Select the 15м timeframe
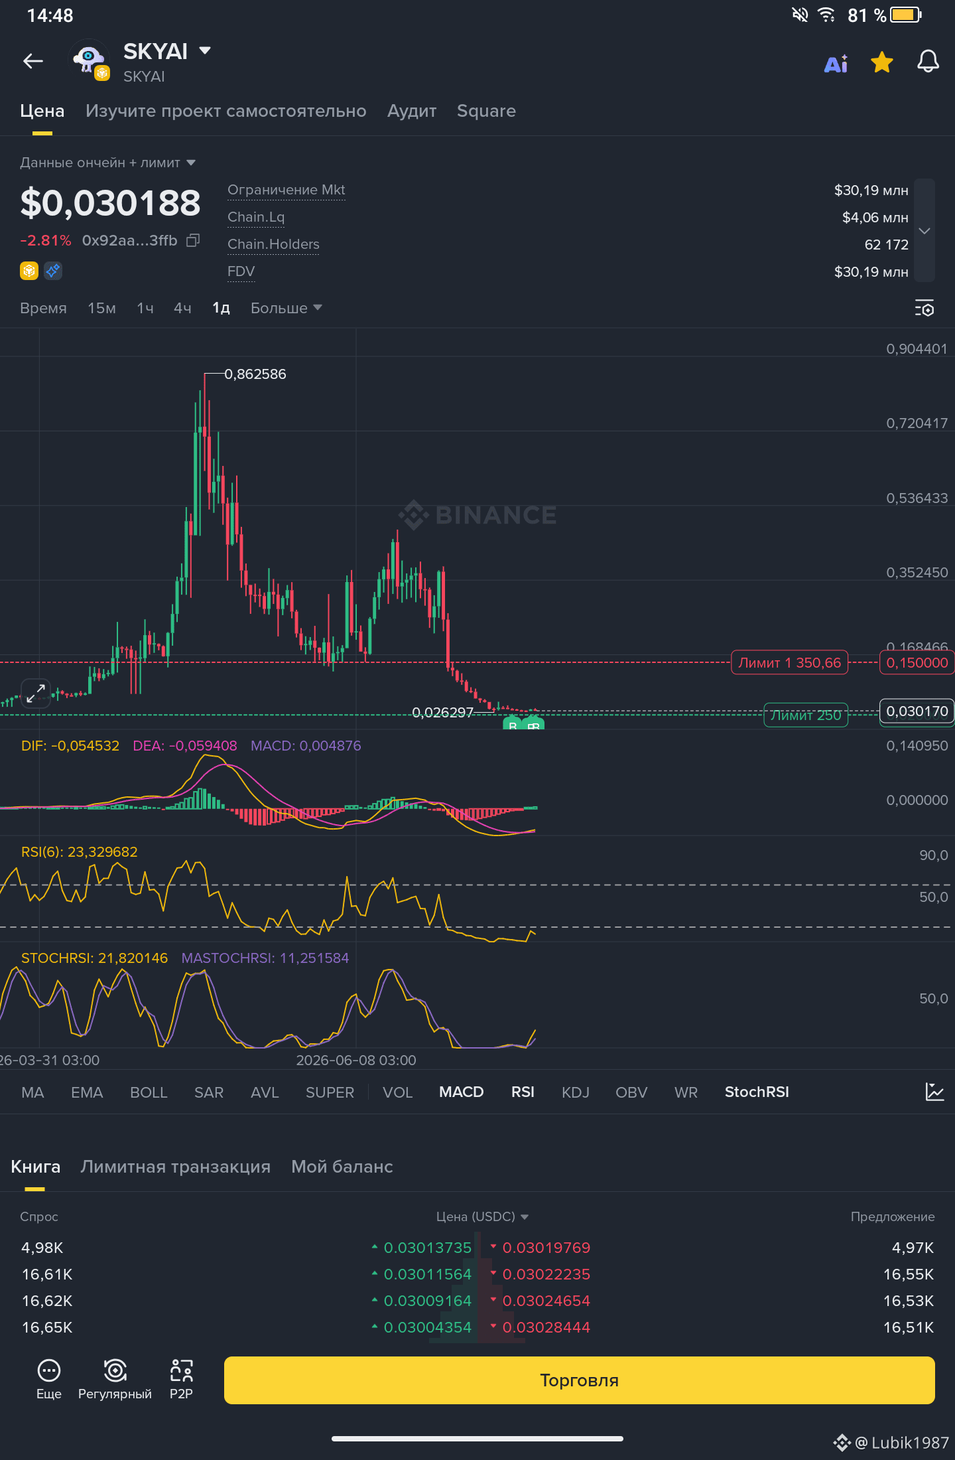Screen dimensions: 955x1460 (101, 308)
